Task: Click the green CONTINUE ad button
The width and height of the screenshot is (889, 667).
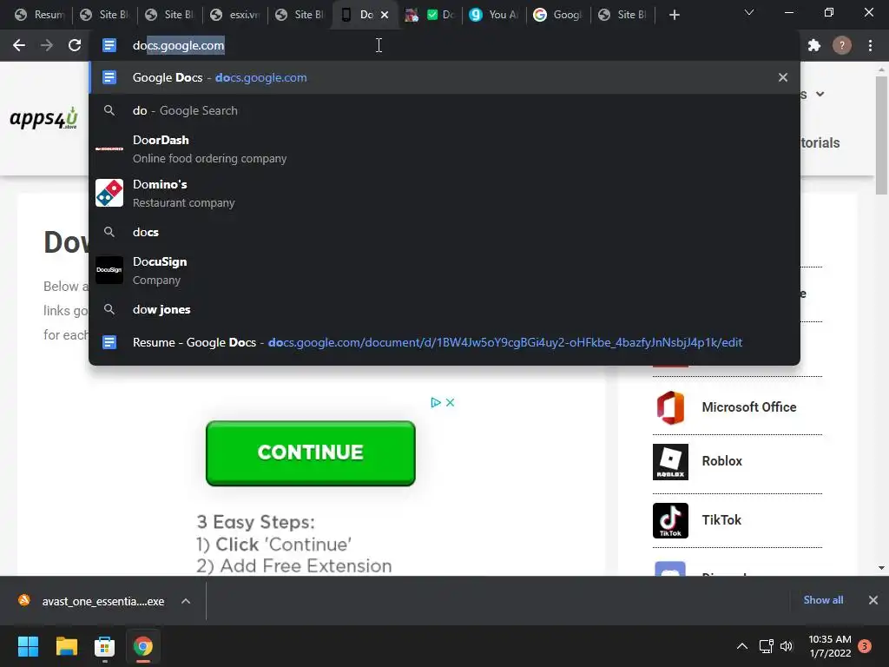Action: tap(311, 453)
